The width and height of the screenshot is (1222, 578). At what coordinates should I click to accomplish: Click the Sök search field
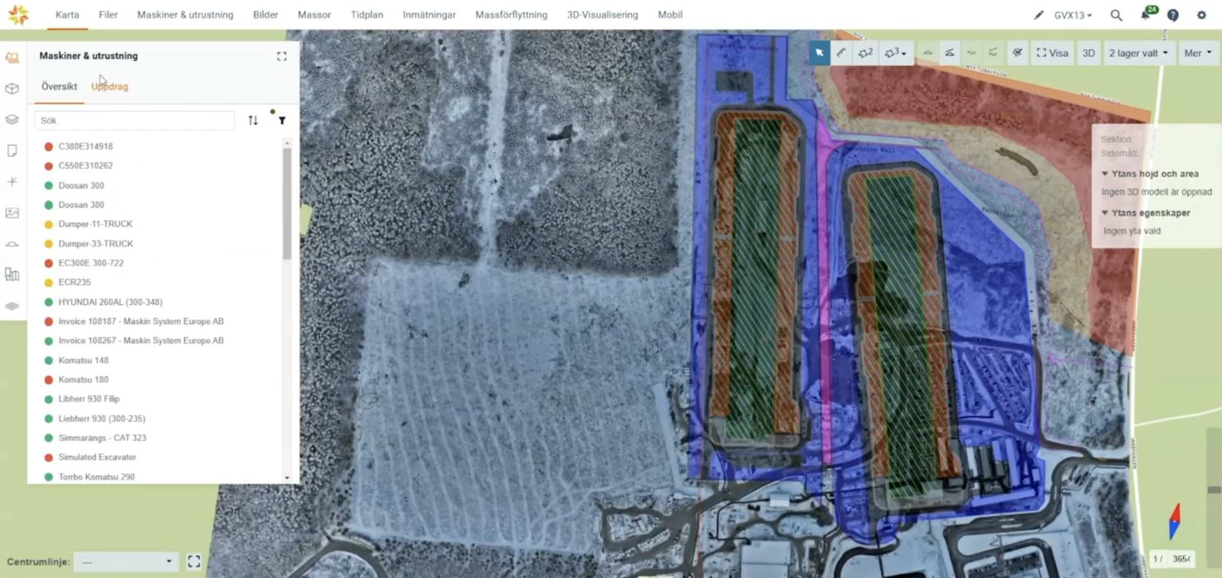coord(134,120)
